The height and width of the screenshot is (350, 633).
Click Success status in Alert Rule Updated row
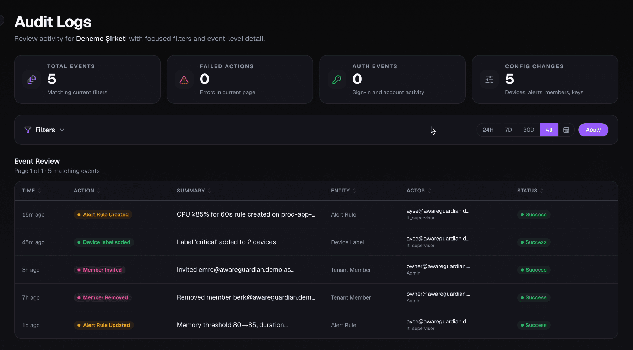[x=534, y=325]
